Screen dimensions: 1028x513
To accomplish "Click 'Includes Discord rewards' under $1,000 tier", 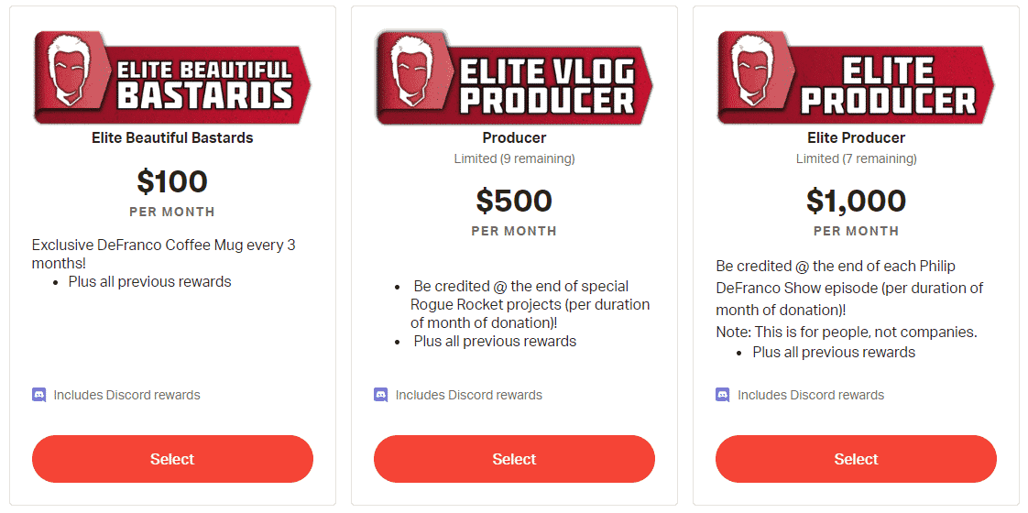I will pyautogui.click(x=810, y=395).
